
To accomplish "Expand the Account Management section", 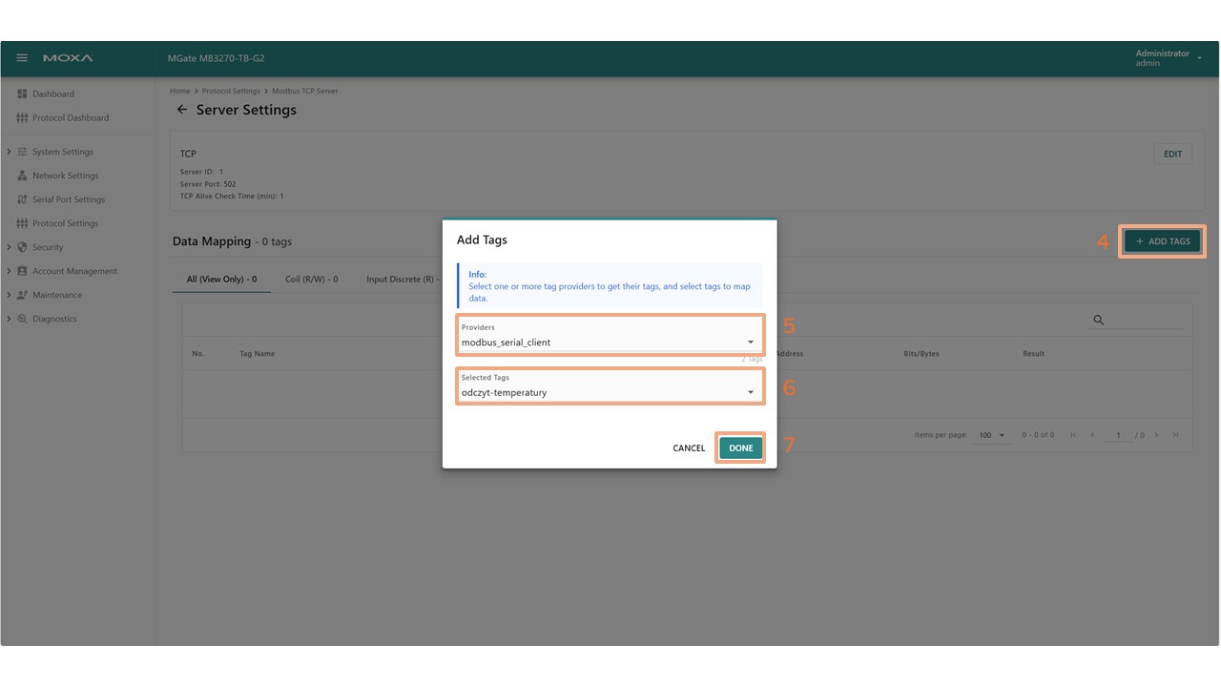I will (x=10, y=271).
